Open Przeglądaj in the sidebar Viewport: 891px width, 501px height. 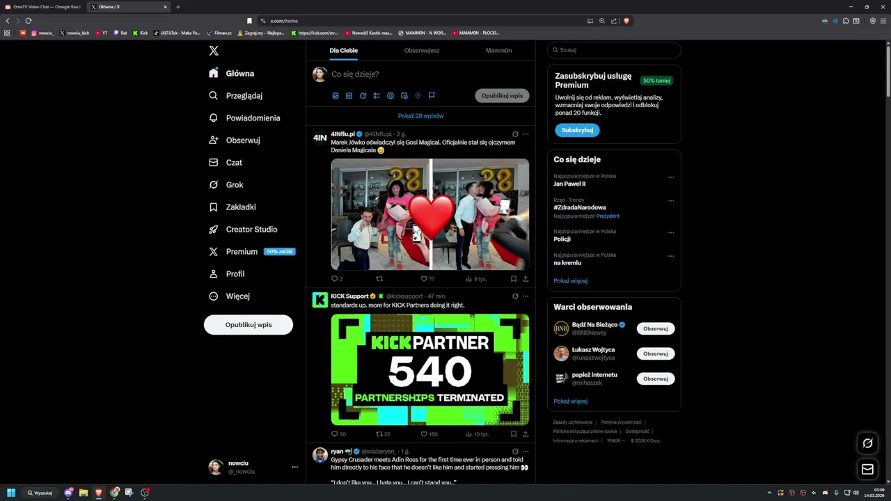235,95
